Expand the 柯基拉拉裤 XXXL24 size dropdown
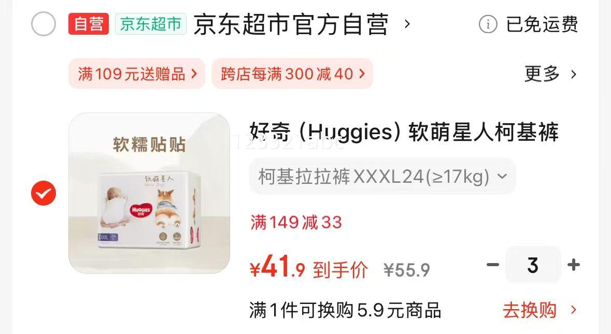 pyautogui.click(x=382, y=177)
